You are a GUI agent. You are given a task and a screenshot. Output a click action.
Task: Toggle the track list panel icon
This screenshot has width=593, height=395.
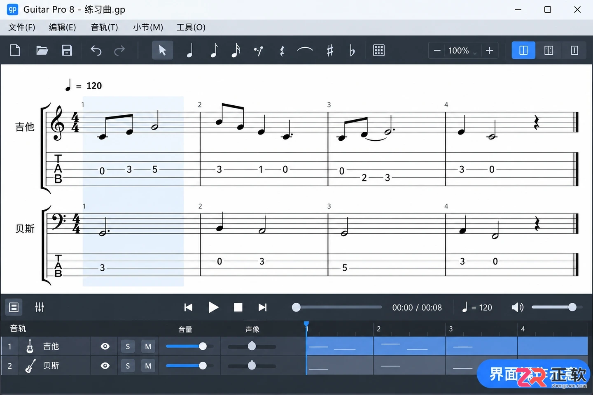click(14, 307)
